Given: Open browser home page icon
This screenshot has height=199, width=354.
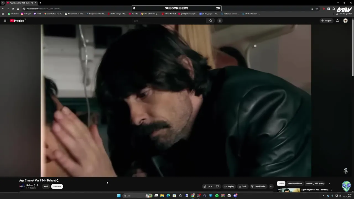Looking at the screenshot, I should pyautogui.click(x=18, y=9).
